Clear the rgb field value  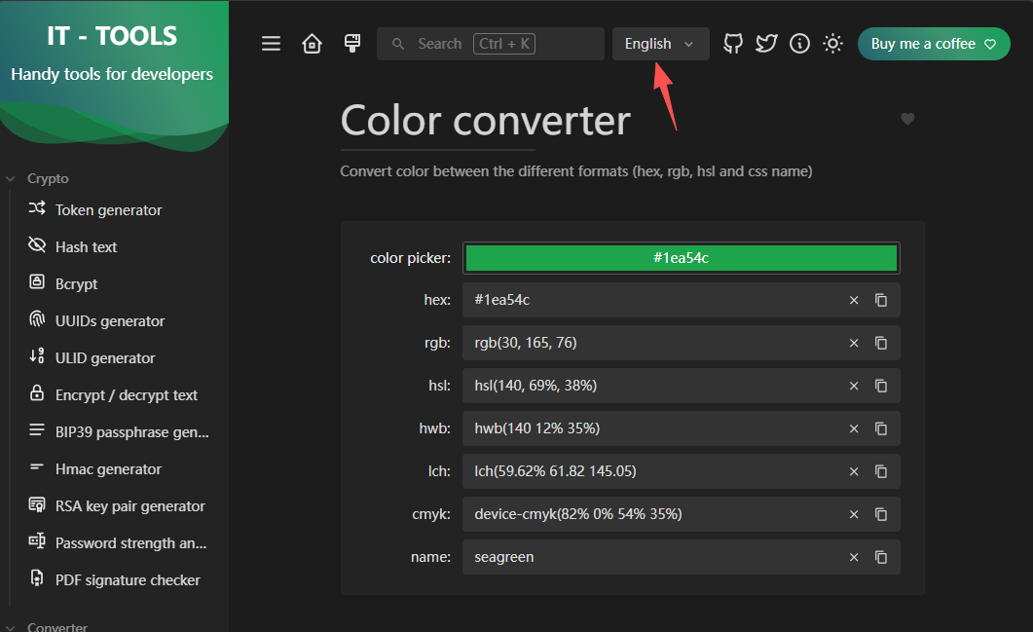tap(854, 343)
